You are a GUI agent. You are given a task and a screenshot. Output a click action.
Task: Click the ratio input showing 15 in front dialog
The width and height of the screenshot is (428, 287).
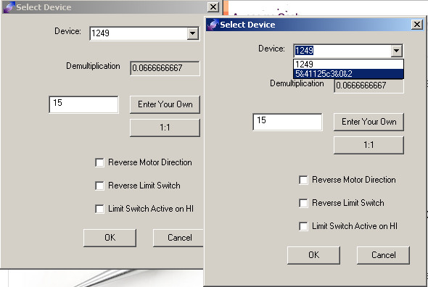tap(287, 122)
